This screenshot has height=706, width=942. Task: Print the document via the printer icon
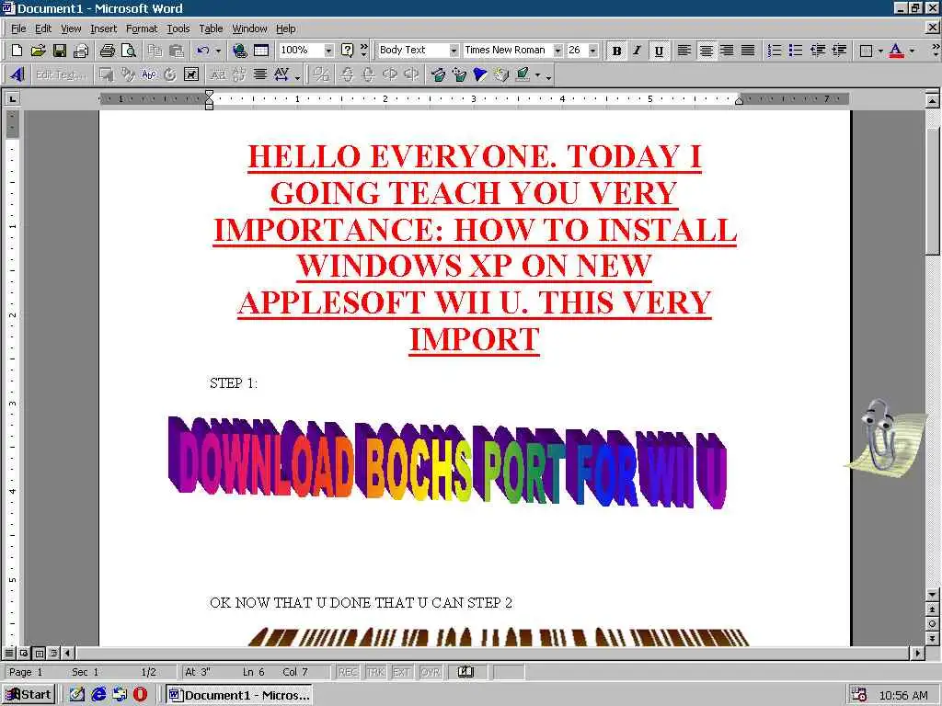coord(108,51)
